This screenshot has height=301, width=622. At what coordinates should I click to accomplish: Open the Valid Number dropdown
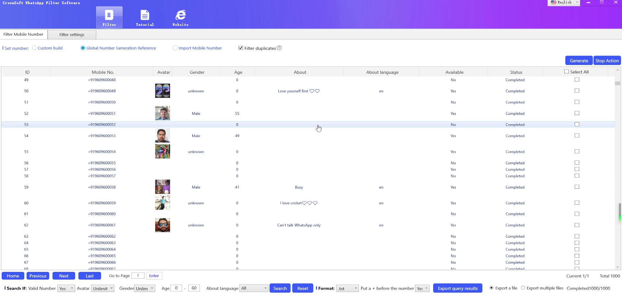coord(66,288)
